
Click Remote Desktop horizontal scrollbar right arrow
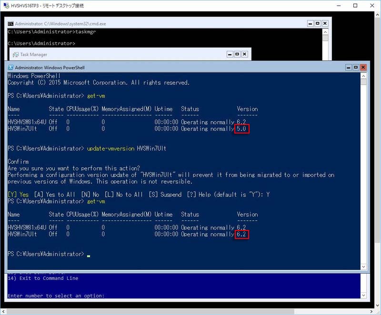pyautogui.click(x=371, y=311)
